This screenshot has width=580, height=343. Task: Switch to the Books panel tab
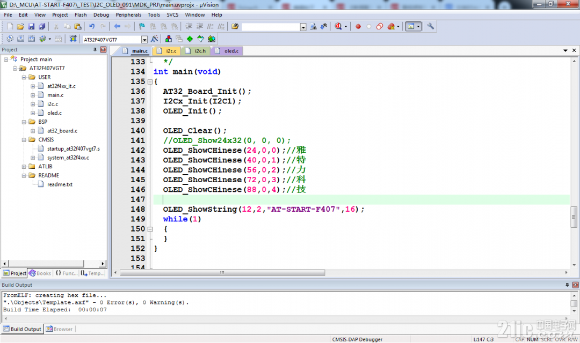coord(40,273)
